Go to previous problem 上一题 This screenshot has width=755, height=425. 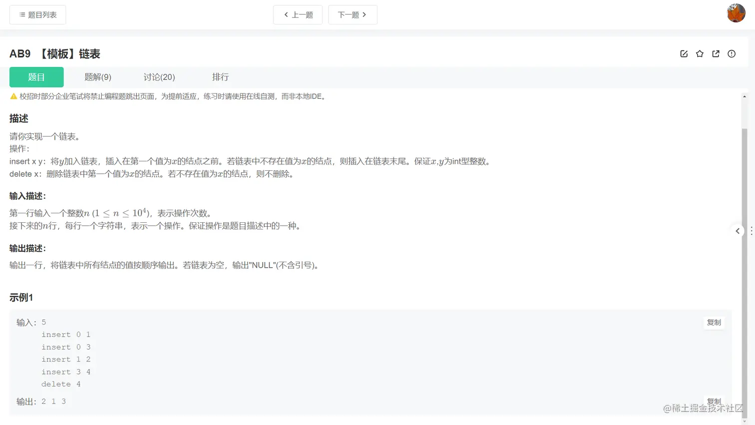click(x=298, y=15)
